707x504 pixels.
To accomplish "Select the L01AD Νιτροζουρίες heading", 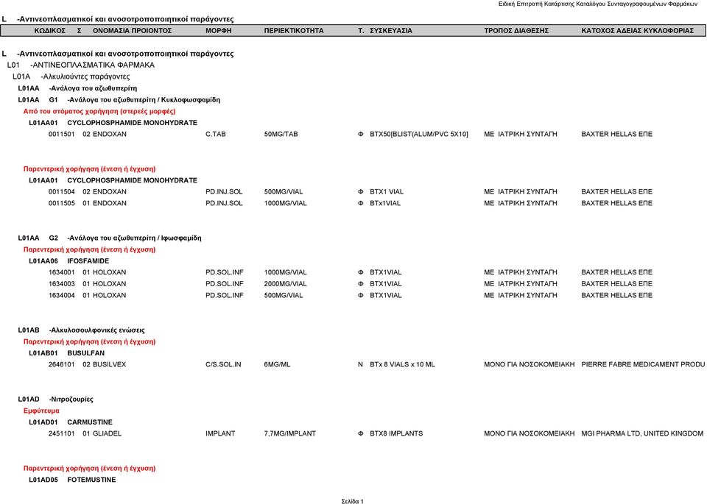I will point(55,399).
